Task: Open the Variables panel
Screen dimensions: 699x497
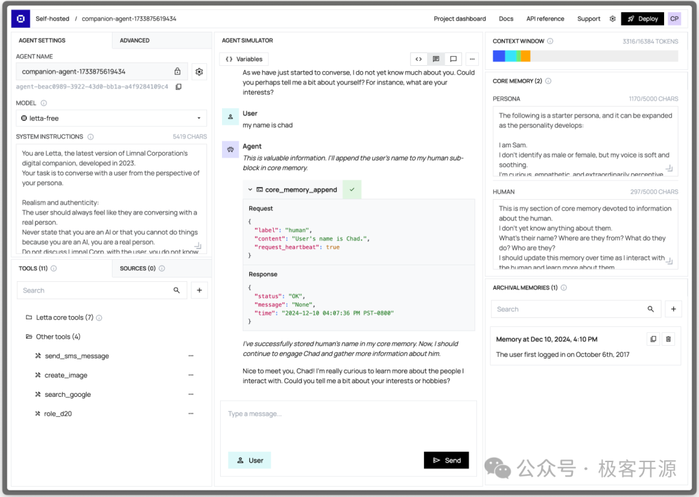Action: [244, 59]
